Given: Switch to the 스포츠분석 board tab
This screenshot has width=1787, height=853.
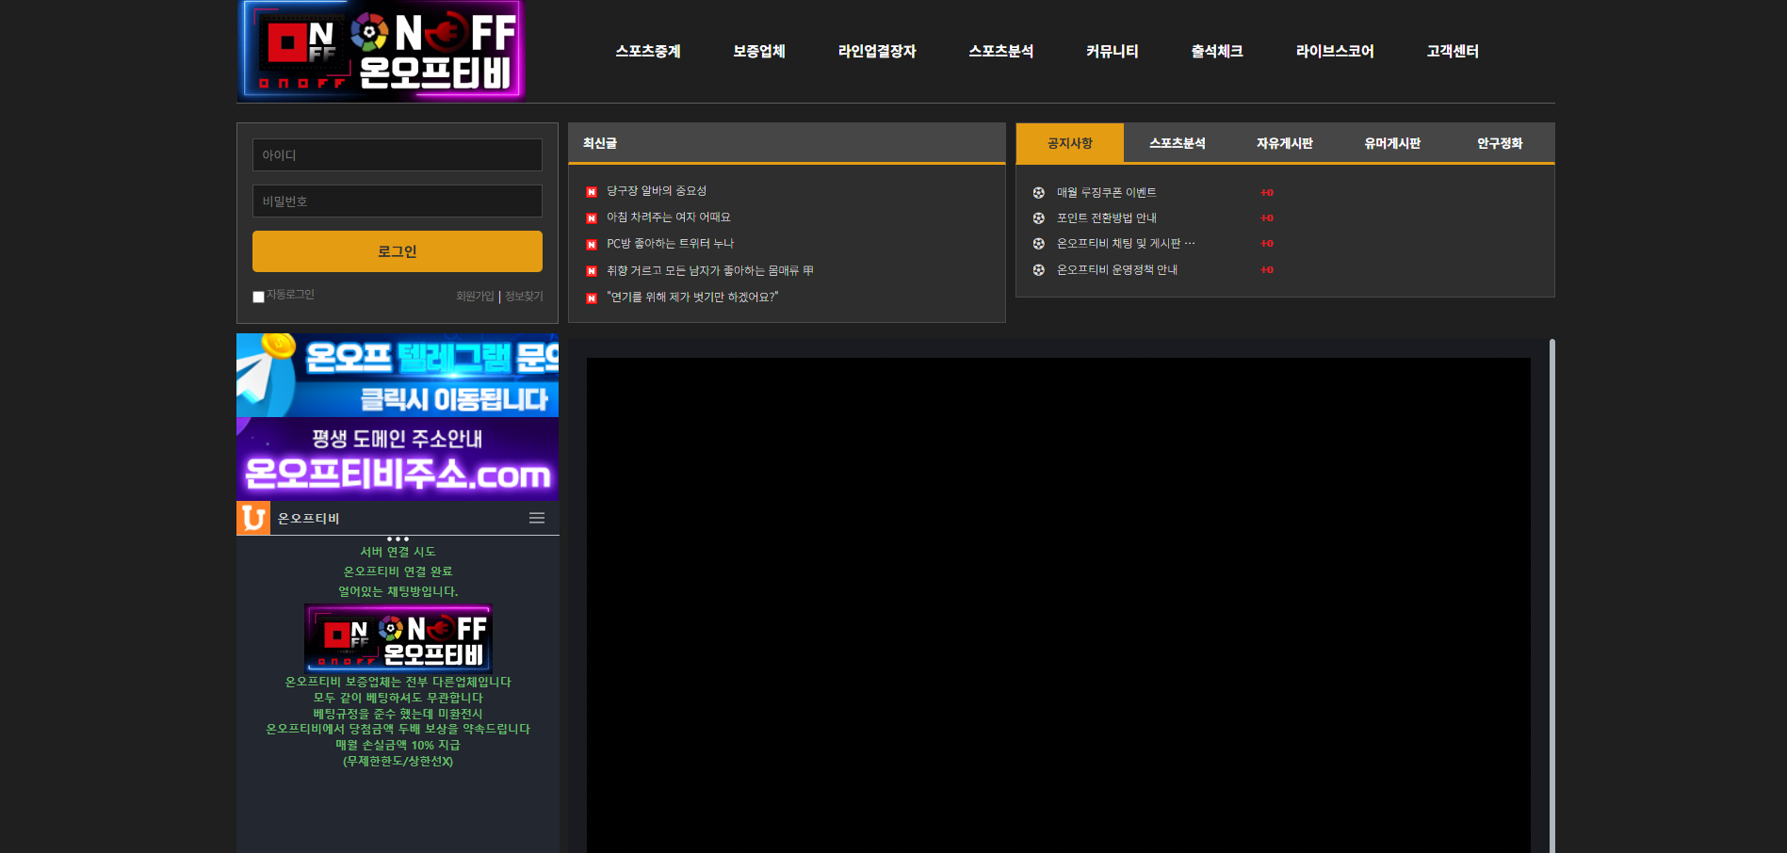Looking at the screenshot, I should 1177,143.
